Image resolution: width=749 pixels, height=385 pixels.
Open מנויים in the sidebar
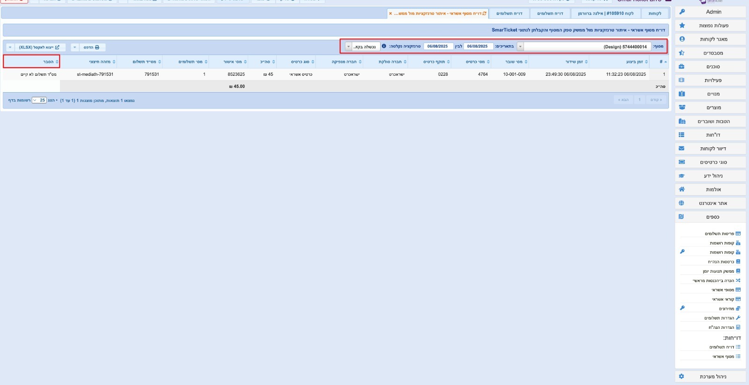710,94
